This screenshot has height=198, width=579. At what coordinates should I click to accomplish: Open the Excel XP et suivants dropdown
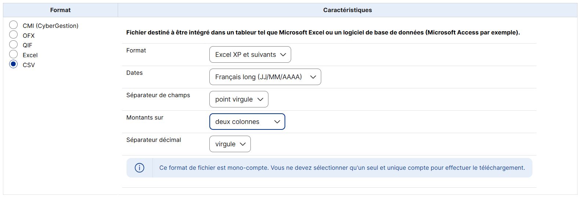click(x=250, y=55)
